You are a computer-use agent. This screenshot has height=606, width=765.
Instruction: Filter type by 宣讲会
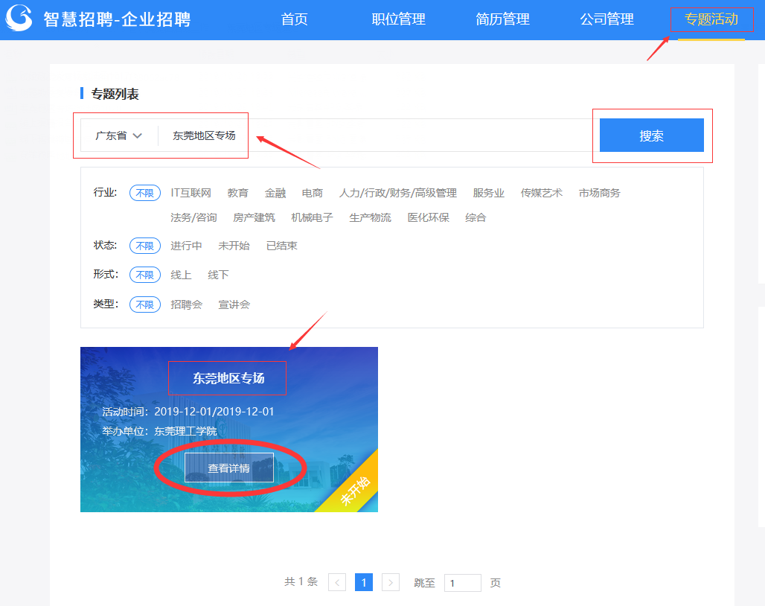pyautogui.click(x=234, y=304)
